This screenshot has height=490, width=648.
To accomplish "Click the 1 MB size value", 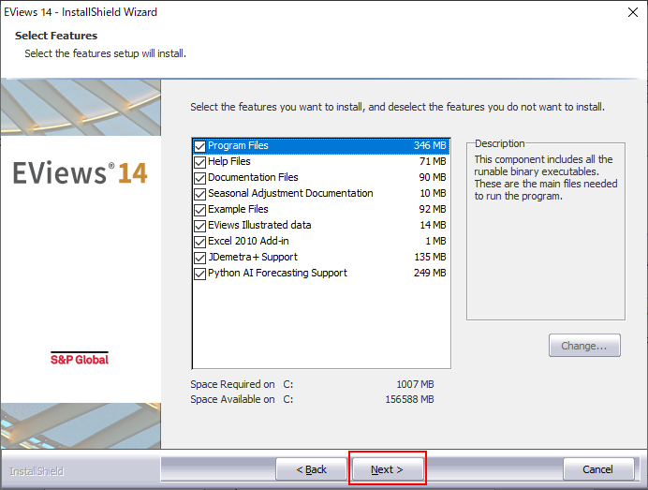I will [x=436, y=241].
